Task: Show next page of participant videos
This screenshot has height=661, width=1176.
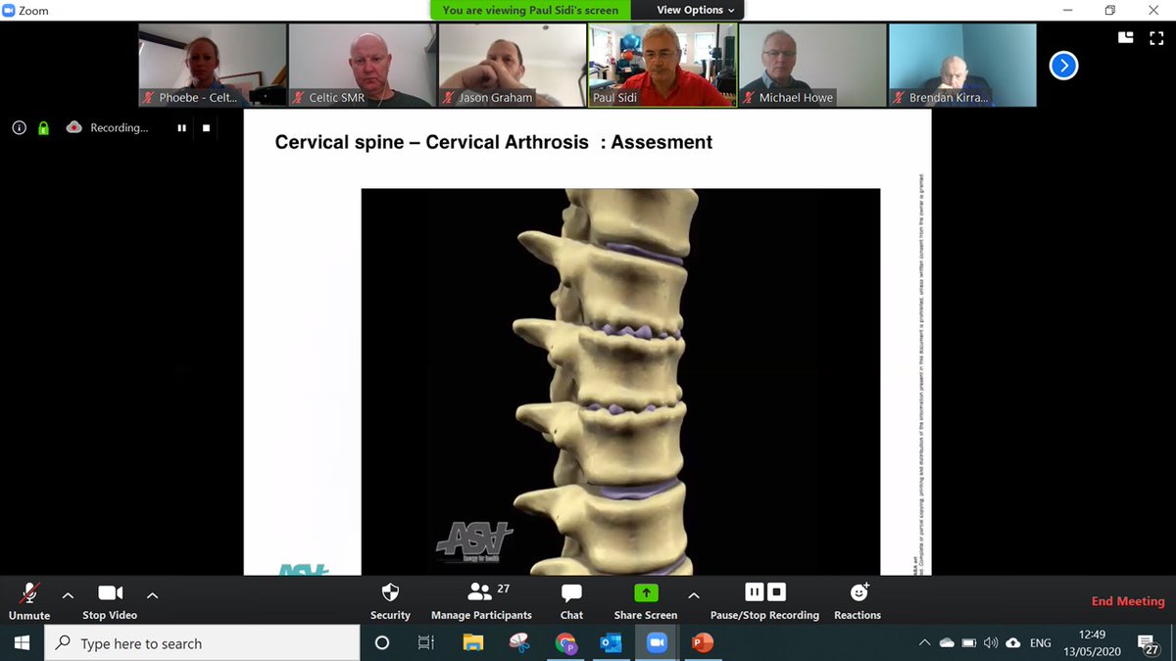Action: [1063, 66]
